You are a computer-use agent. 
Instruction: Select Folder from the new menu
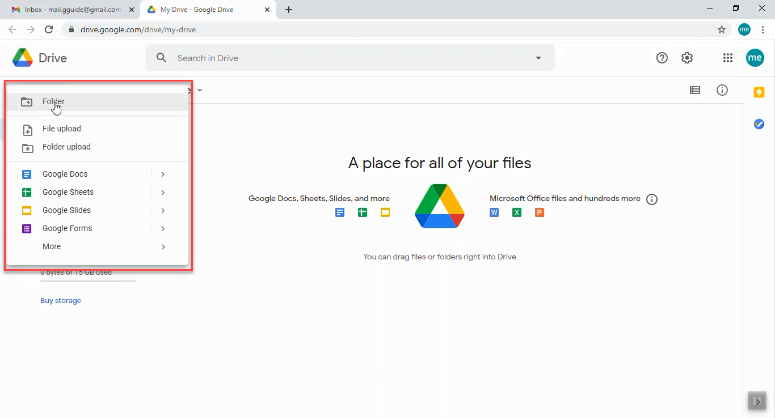coord(53,101)
